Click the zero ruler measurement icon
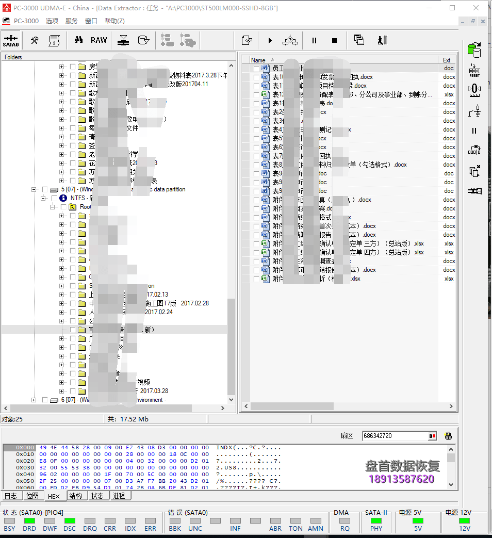This screenshot has height=538, width=492. tap(474, 91)
